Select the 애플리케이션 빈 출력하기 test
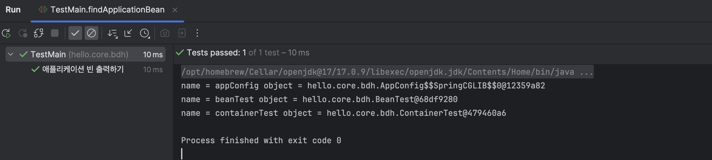Image resolution: width=712 pixels, height=160 pixels. 83,69
